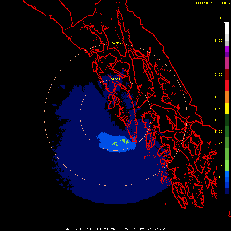Click the KACG station identifier in the caption

127,229
